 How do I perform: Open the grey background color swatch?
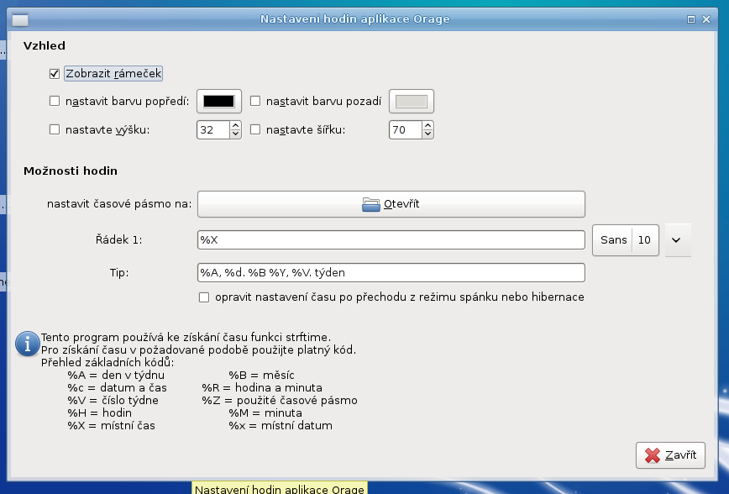point(412,102)
